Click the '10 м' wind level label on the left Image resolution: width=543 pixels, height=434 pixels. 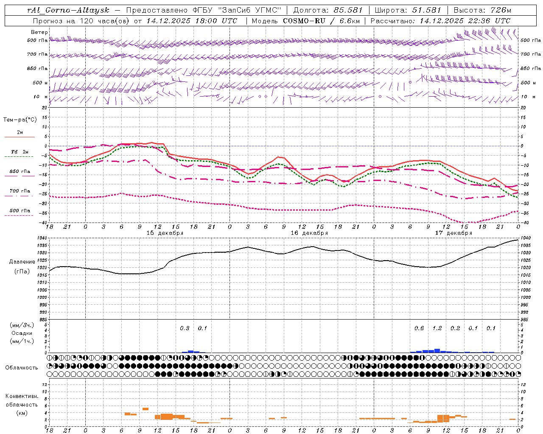pyautogui.click(x=41, y=97)
